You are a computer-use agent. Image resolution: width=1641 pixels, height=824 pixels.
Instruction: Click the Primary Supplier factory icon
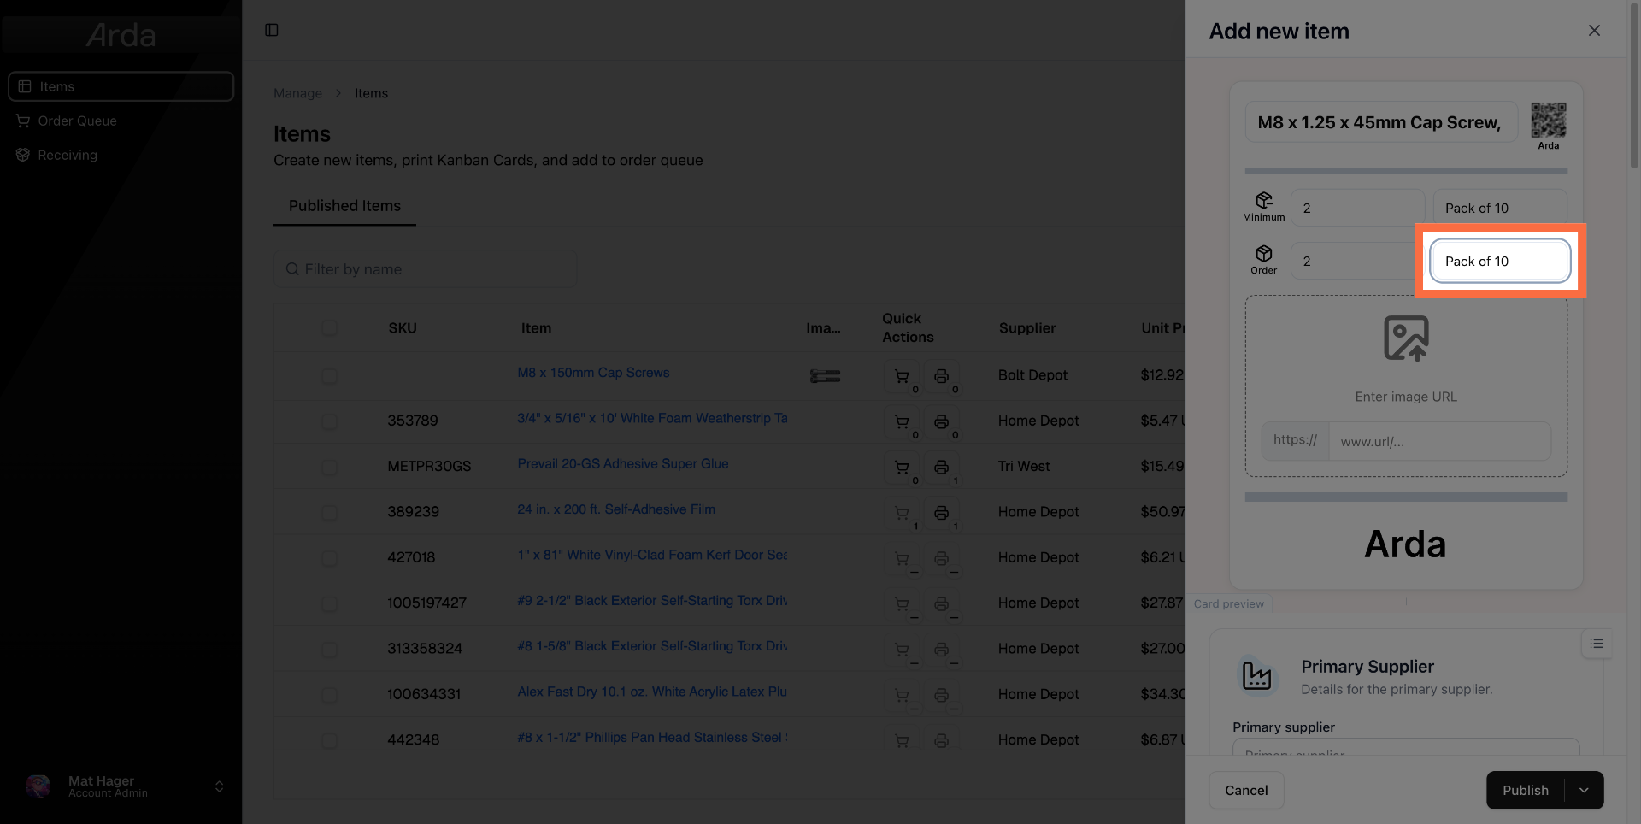click(1256, 676)
